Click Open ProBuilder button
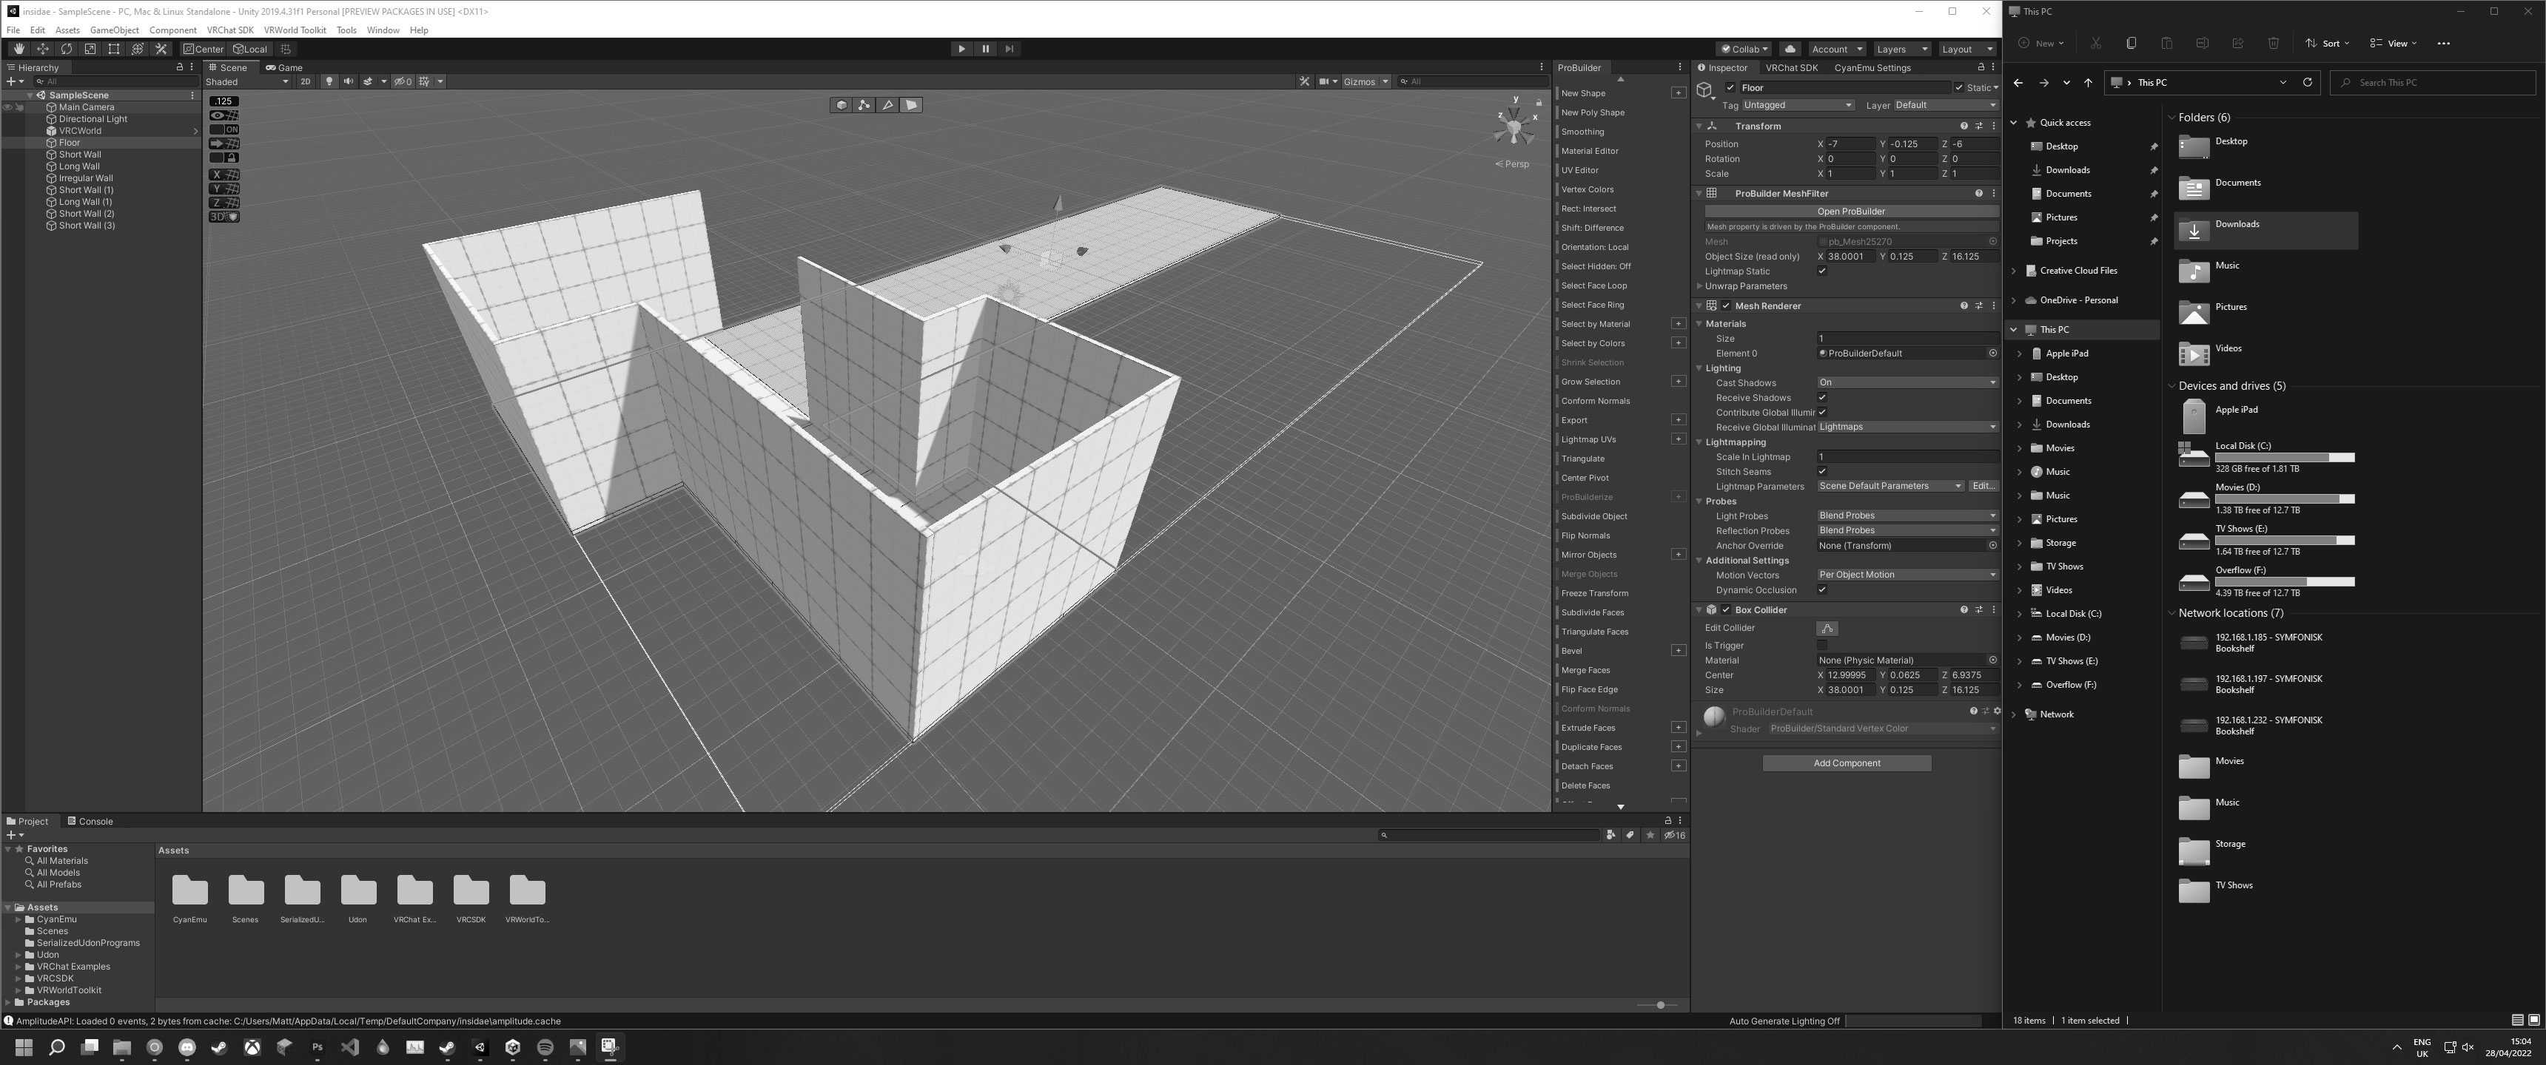 [1850, 212]
